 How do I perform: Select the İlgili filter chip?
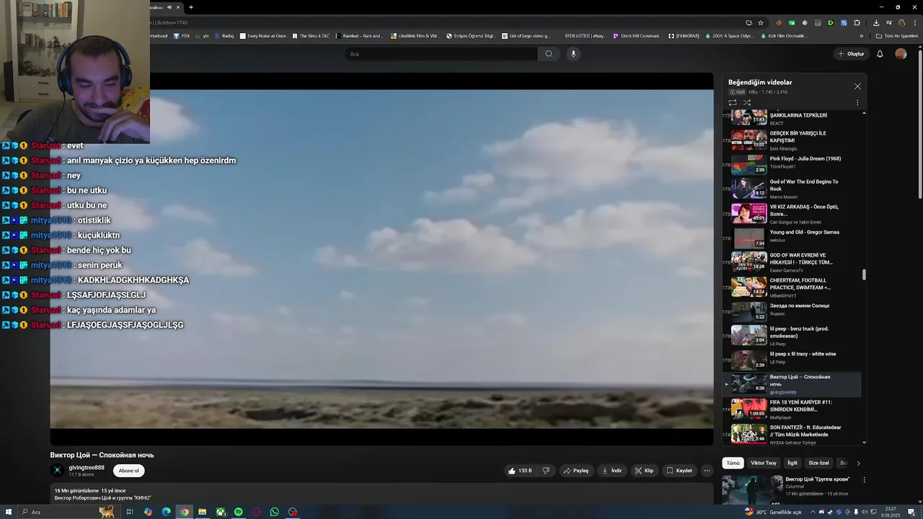click(792, 463)
